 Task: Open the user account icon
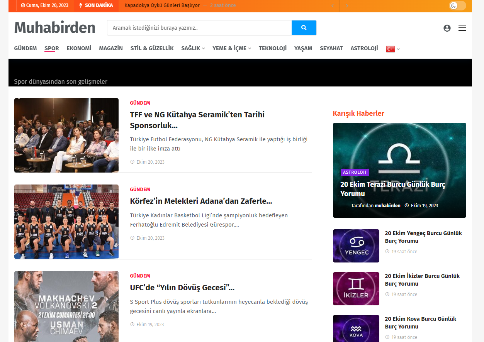[447, 28]
